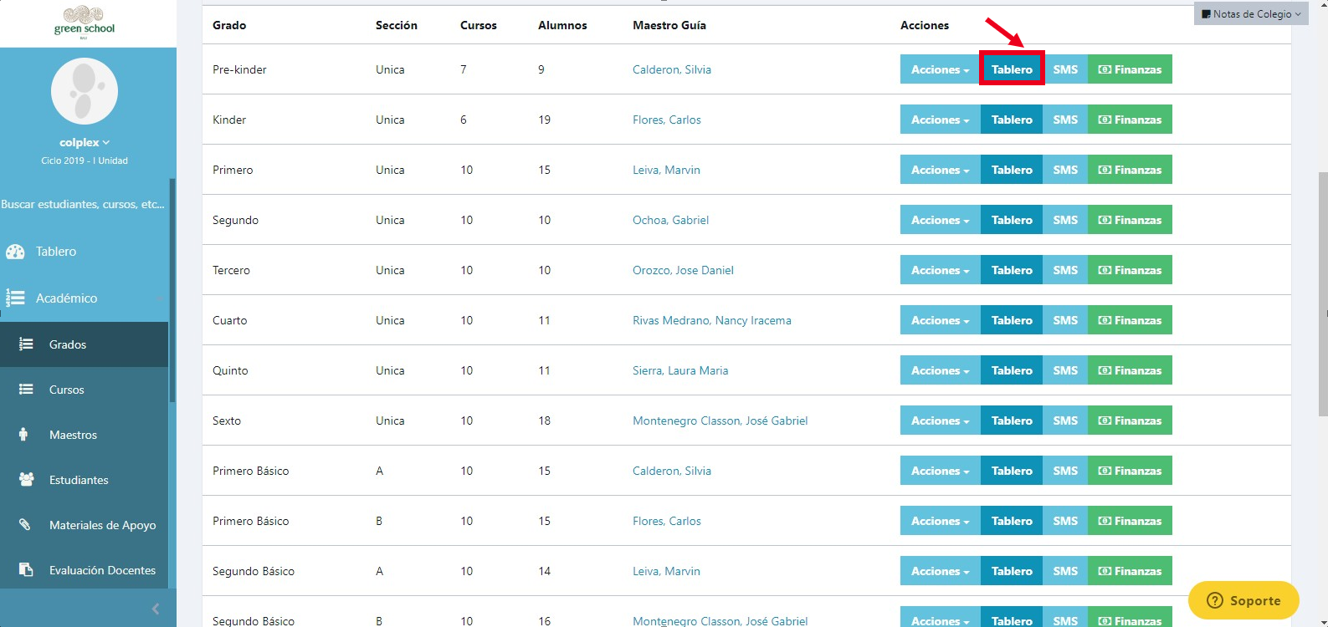Click the Cuarto grade cell
The height and width of the screenshot is (627, 1328).
pyautogui.click(x=230, y=320)
